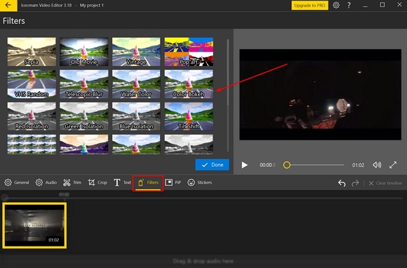
Task: Redo the last action
Action: coord(355,183)
